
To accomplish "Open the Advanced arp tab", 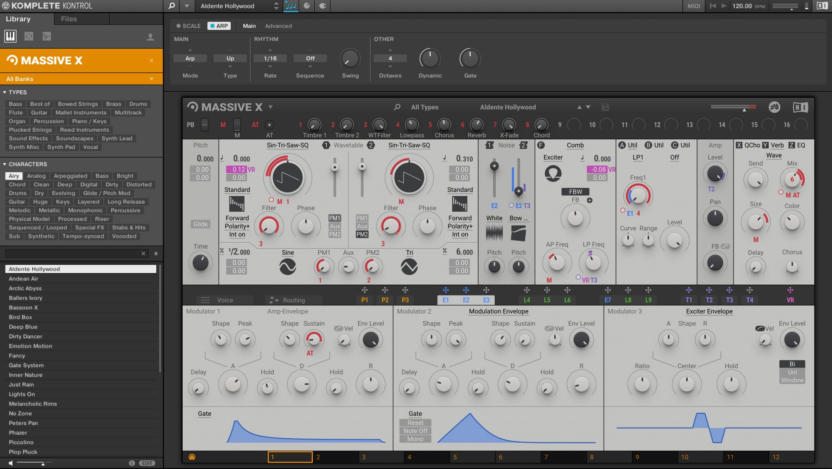I will click(278, 26).
